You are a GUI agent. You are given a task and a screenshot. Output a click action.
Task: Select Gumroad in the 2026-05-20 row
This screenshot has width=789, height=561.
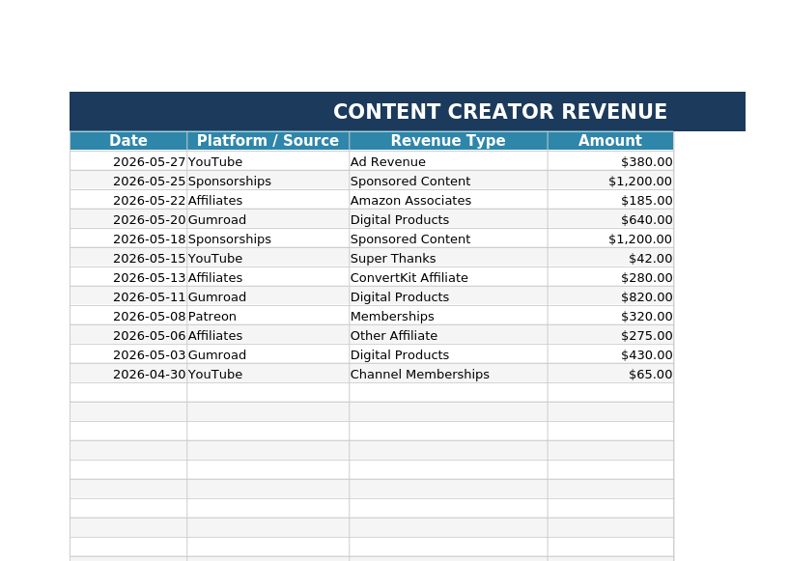[x=268, y=220]
